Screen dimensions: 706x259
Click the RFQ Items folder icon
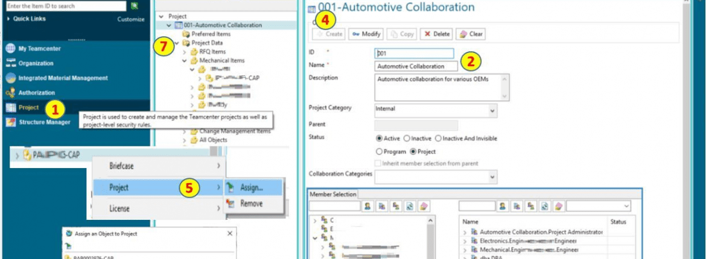194,52
